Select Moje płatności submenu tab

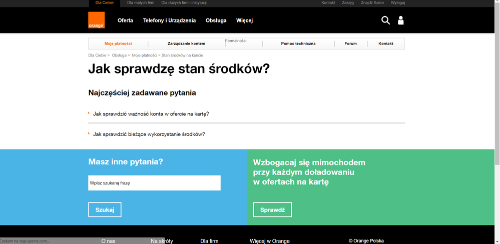[118, 43]
